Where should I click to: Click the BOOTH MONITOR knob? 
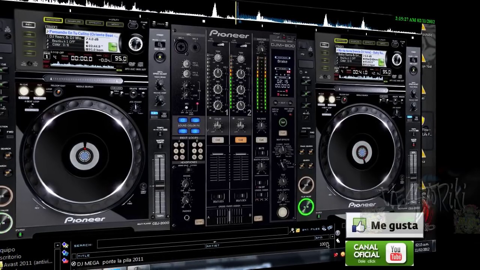point(261,166)
